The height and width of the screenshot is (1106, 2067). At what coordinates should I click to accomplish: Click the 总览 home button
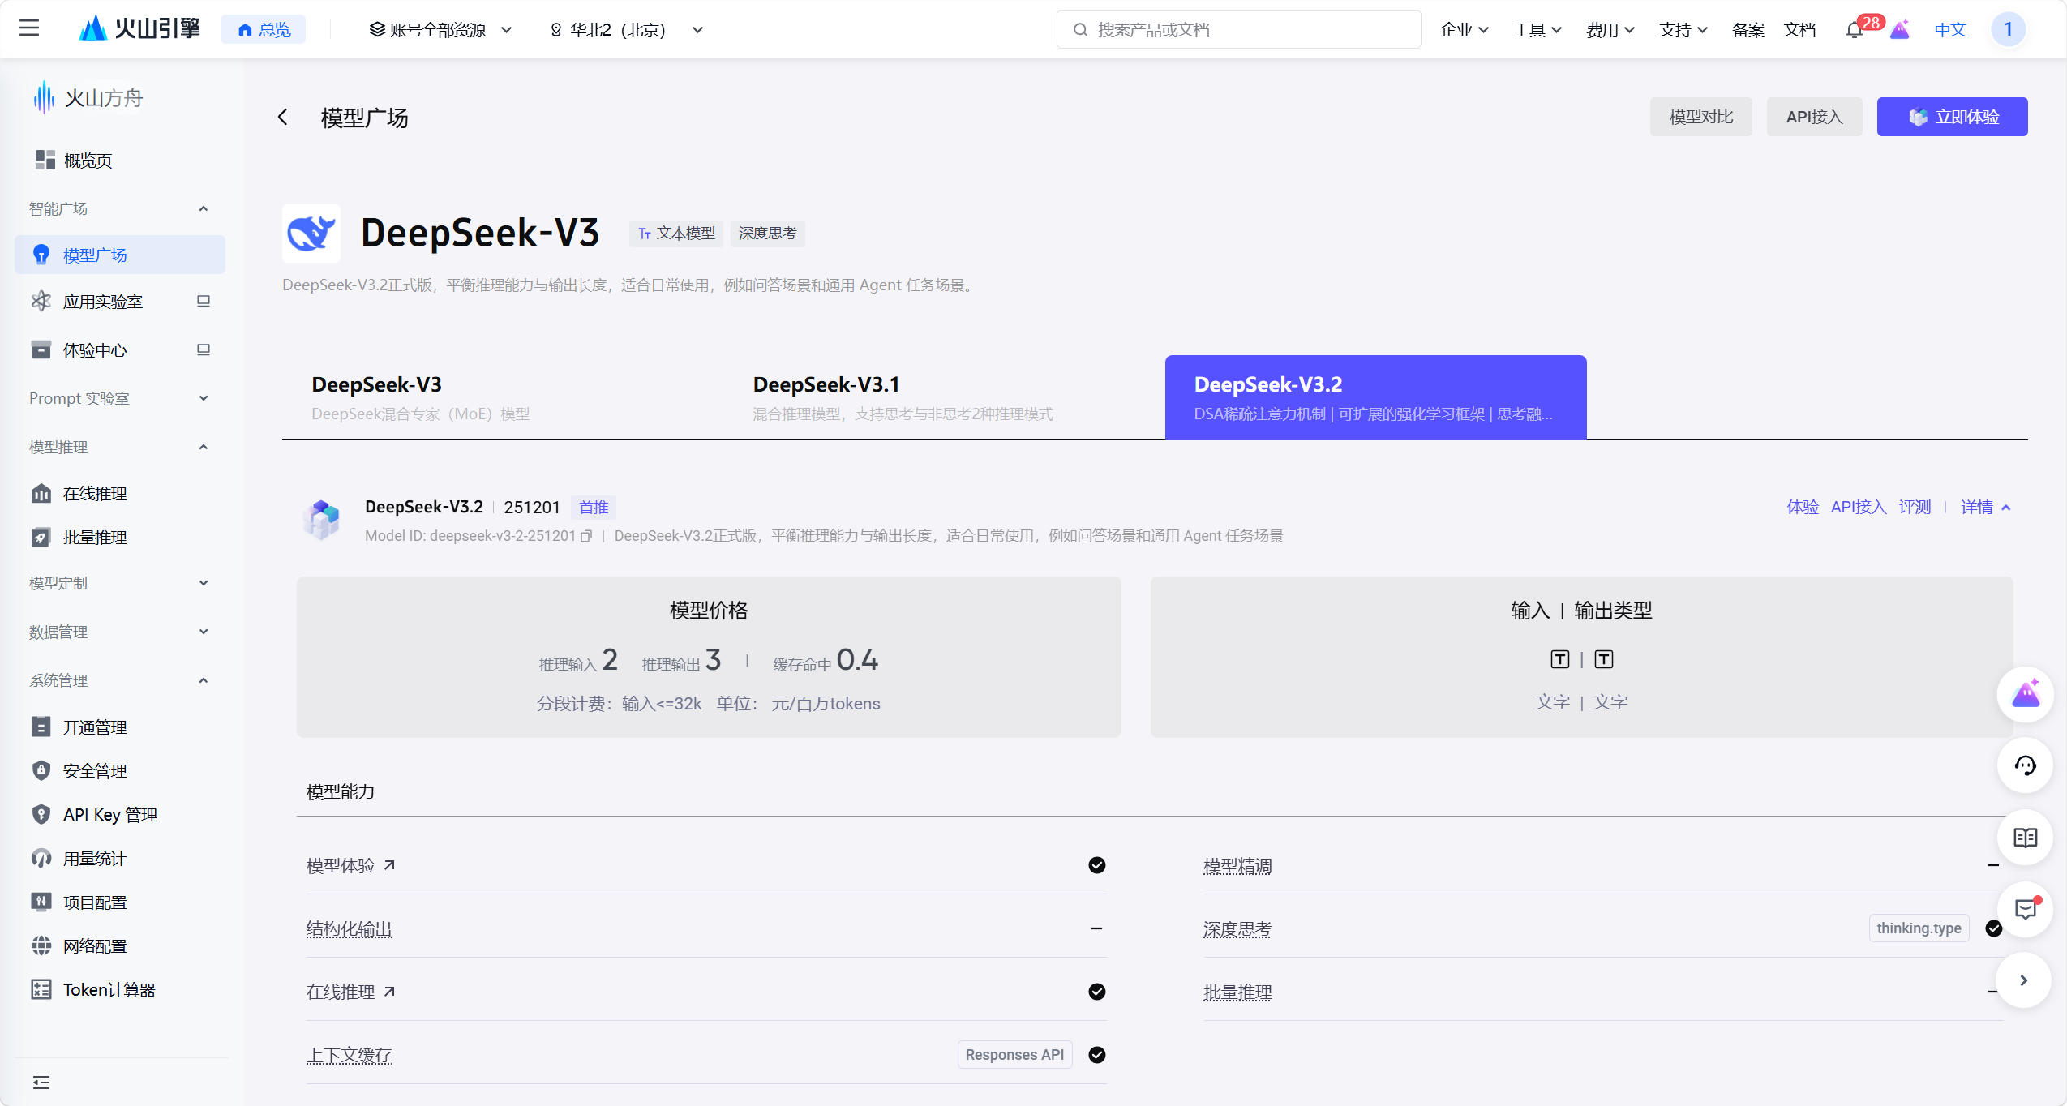(264, 30)
